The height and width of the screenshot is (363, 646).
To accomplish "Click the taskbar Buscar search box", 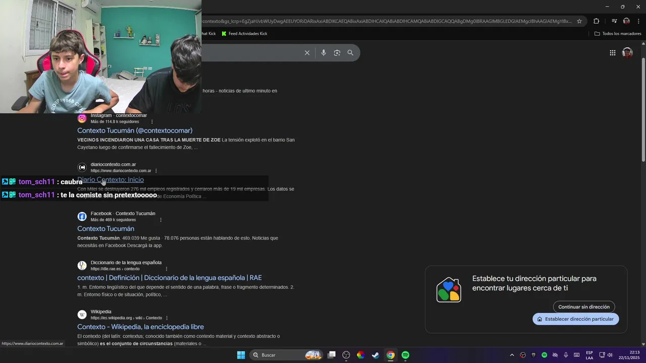I will 286,355.
